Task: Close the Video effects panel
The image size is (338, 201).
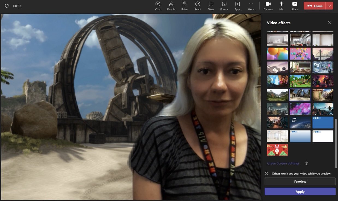Action: pos(329,22)
